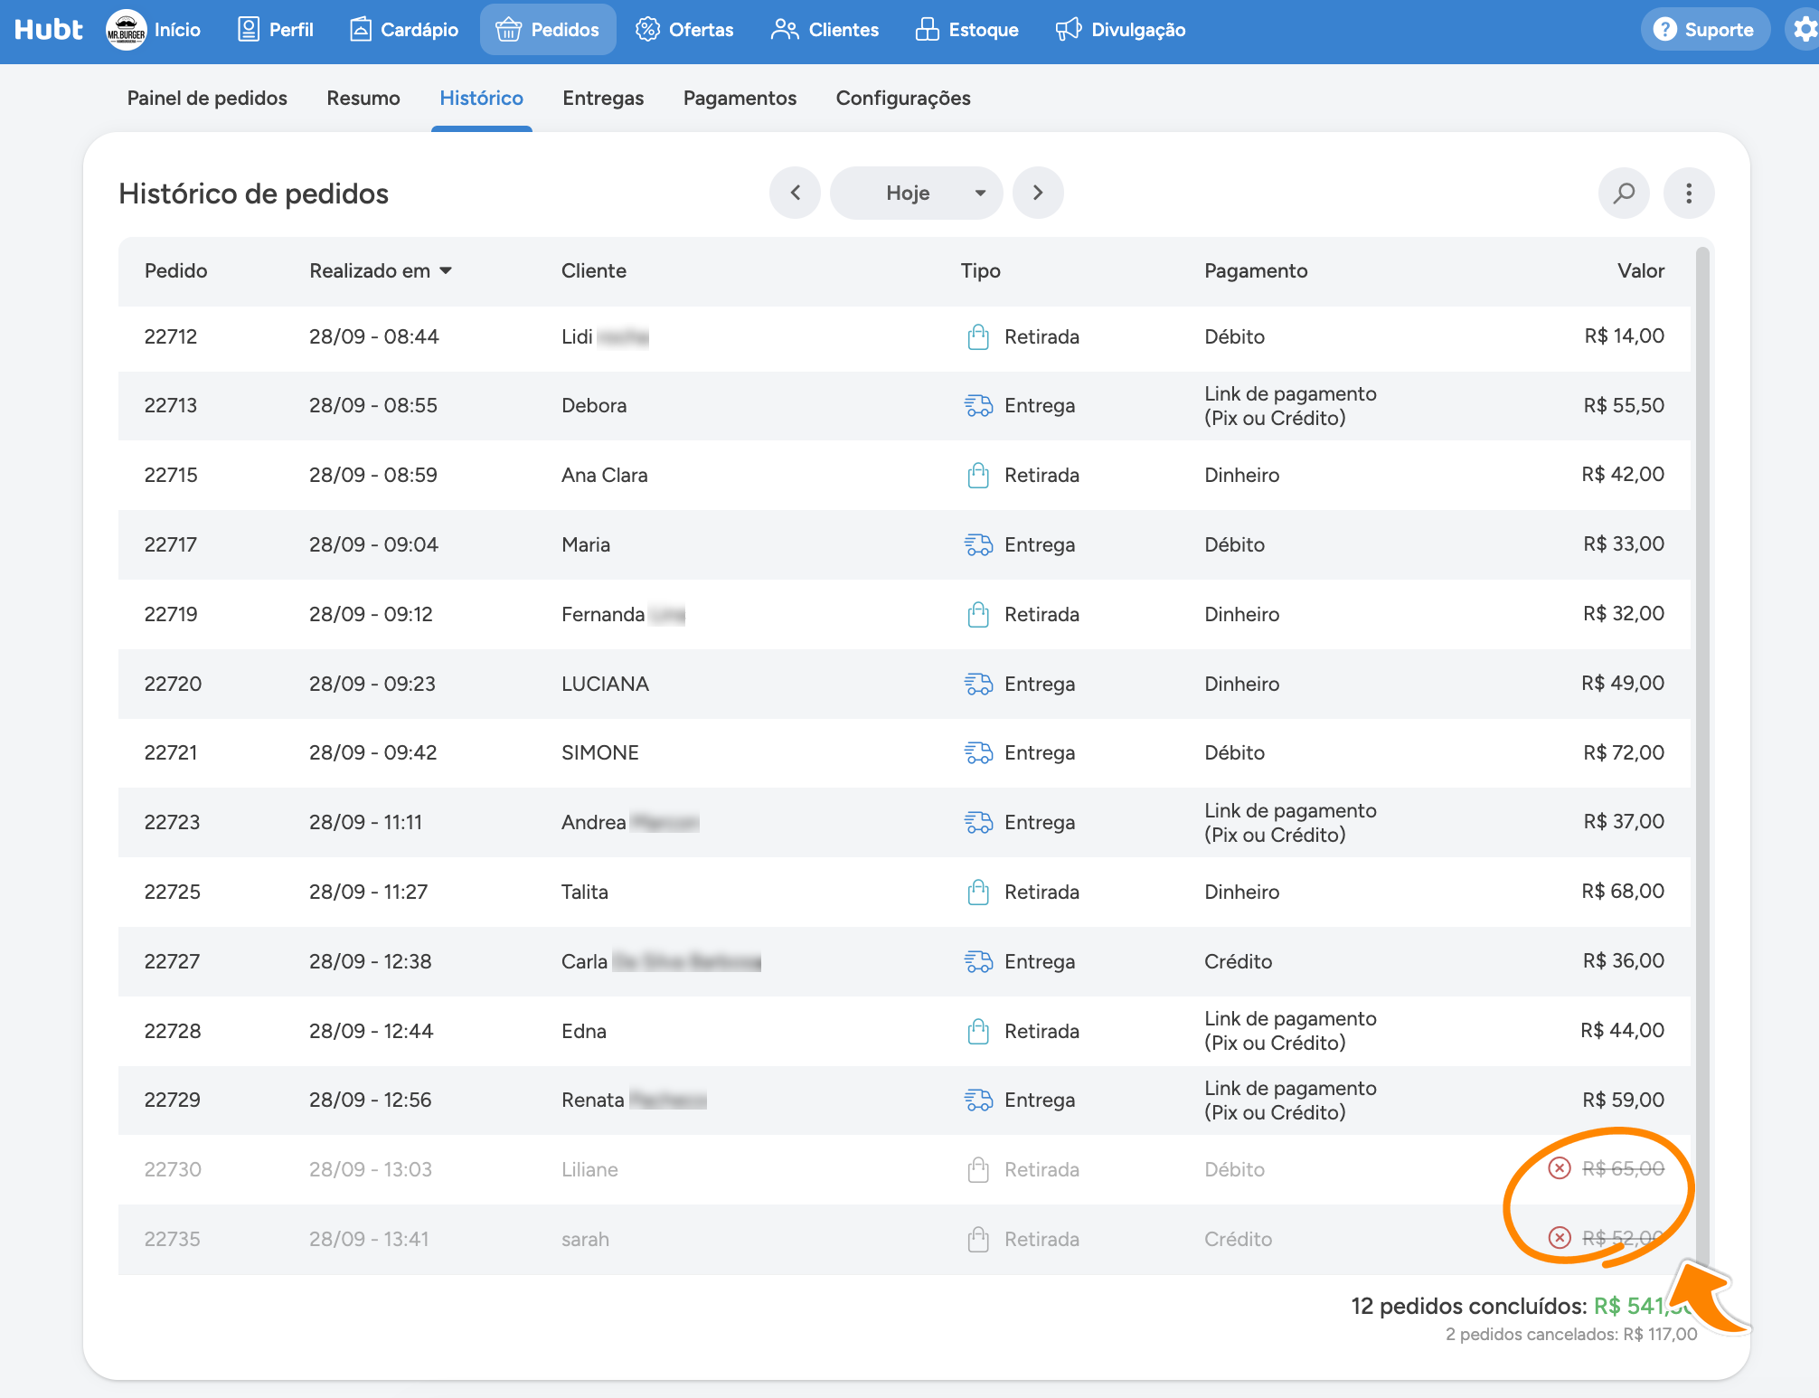1819x1398 pixels.
Task: Open the search magnifier in Histórico de pedidos
Action: coord(1624,193)
